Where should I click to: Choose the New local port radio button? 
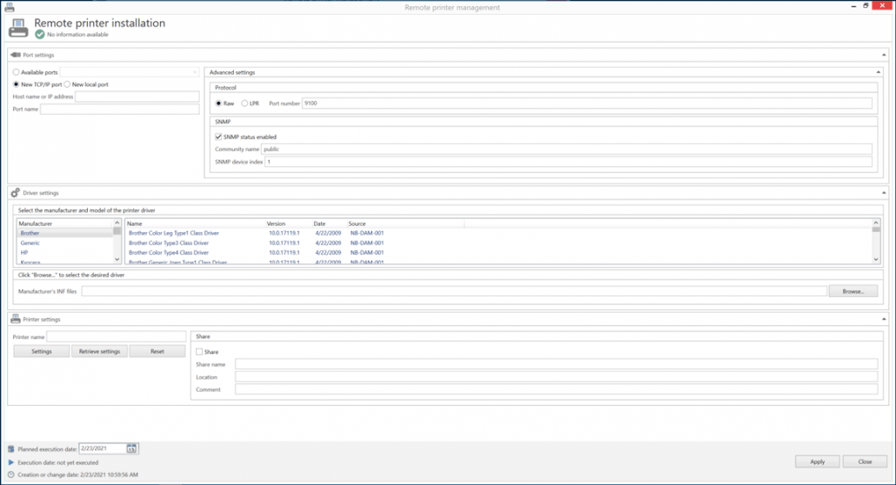pyautogui.click(x=68, y=84)
